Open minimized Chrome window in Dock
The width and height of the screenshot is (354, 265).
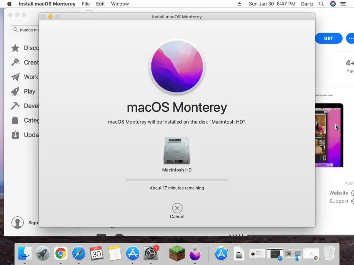pyautogui.click(x=311, y=254)
